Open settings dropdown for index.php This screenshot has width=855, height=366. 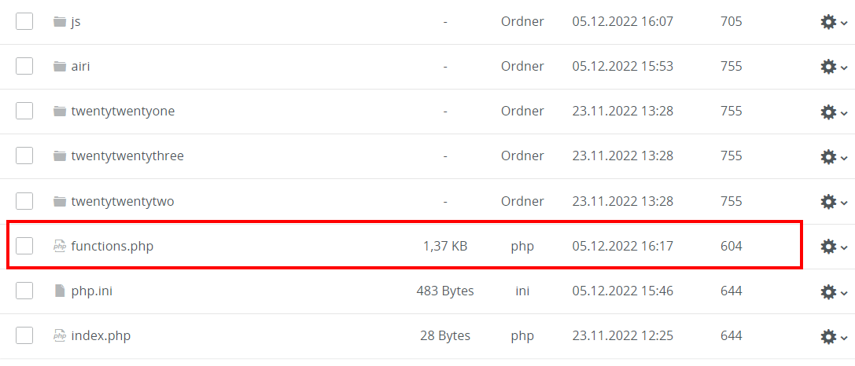click(833, 337)
